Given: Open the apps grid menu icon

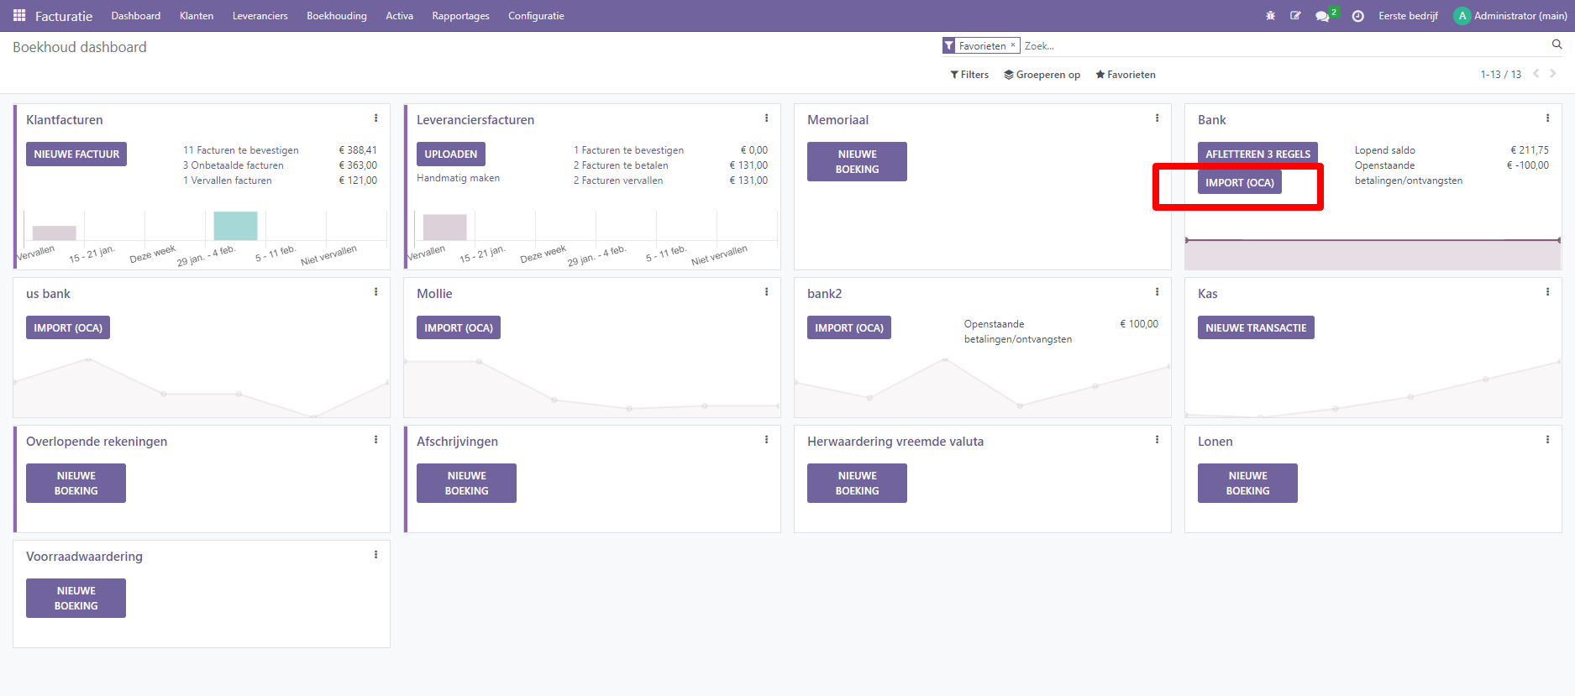Looking at the screenshot, I should tap(19, 16).
